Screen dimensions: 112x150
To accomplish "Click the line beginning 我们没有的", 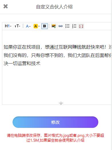I will (x=57, y=55).
